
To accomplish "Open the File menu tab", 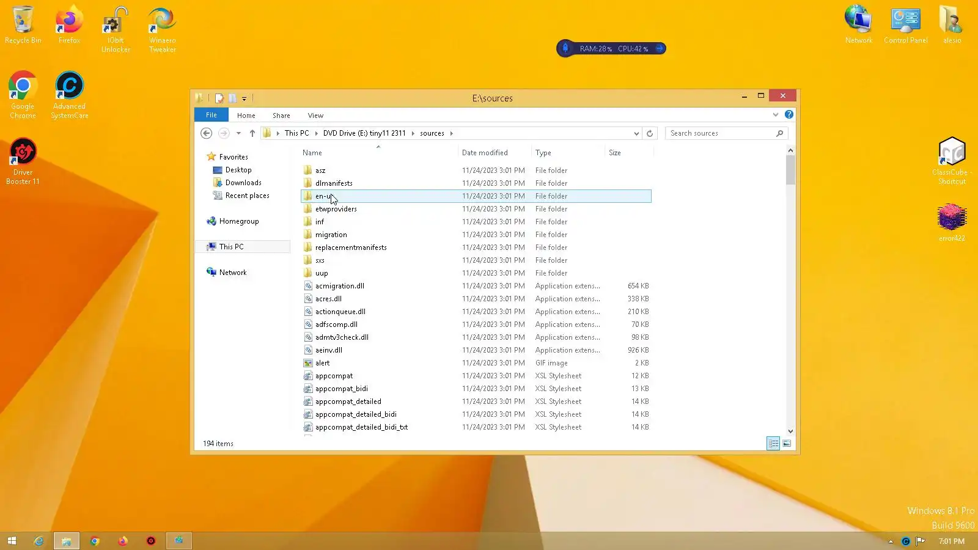I will 211,115.
